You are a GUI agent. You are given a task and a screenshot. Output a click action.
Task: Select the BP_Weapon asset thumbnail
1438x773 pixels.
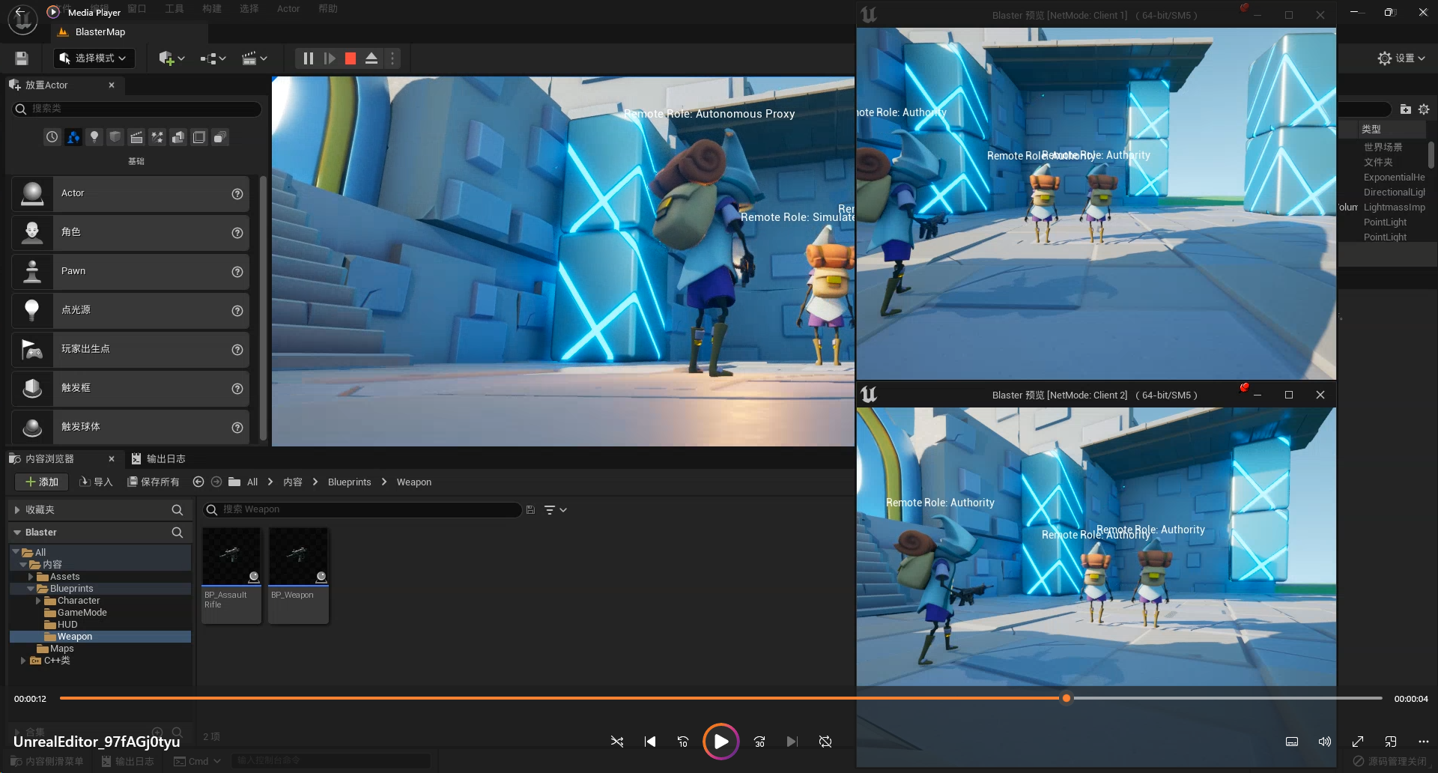tap(299, 575)
